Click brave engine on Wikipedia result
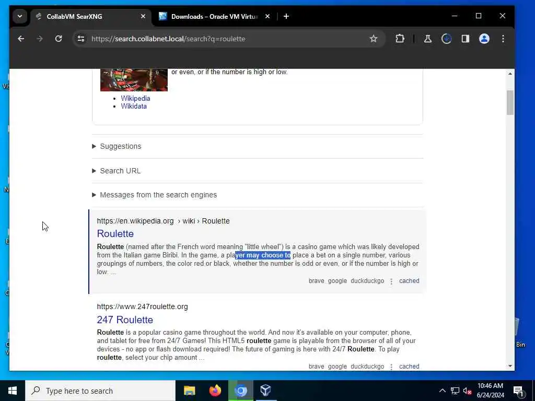This screenshot has width=535, height=401. pyautogui.click(x=316, y=281)
